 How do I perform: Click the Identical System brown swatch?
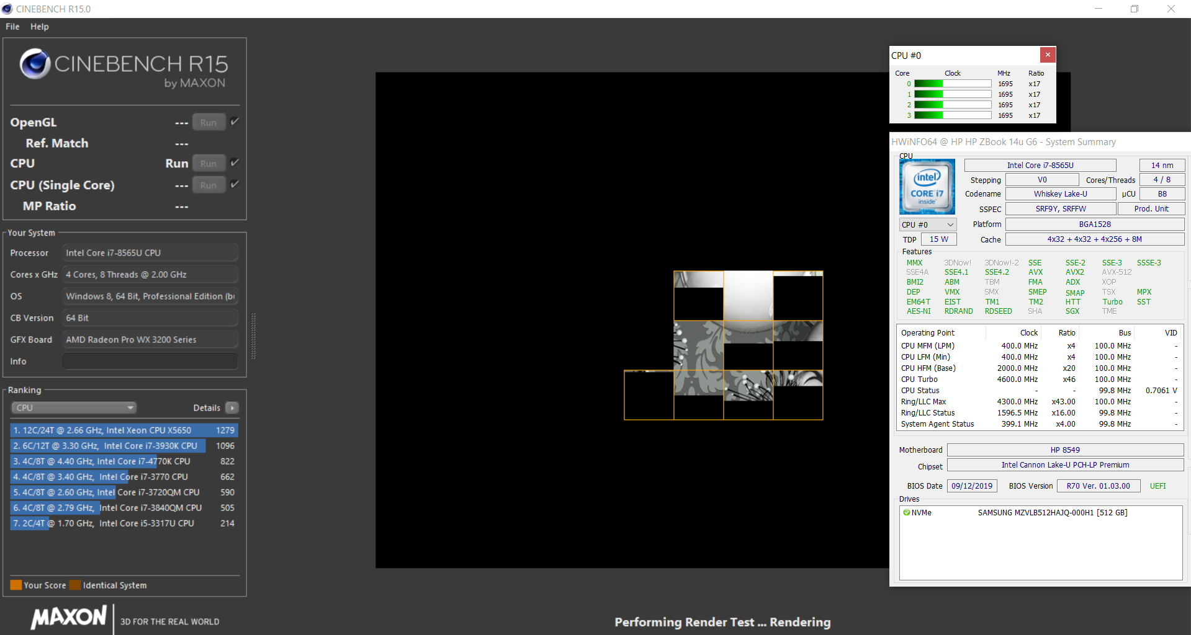[75, 585]
